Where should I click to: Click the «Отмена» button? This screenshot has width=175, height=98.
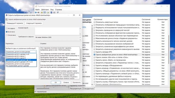coord(66,82)
